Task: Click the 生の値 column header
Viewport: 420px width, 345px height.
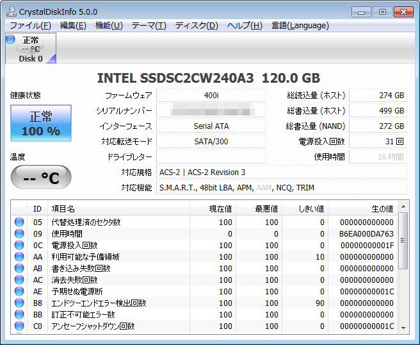Action: pos(382,208)
